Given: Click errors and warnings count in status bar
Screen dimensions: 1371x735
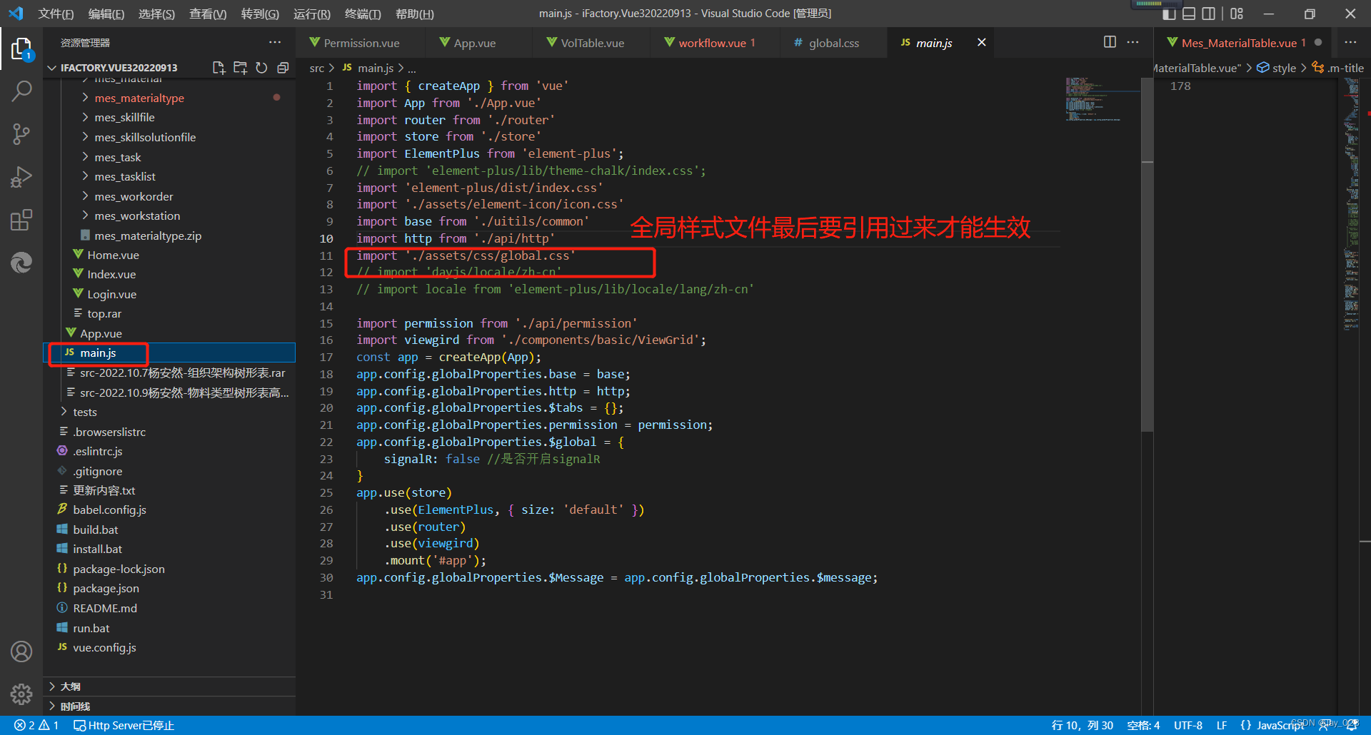Looking at the screenshot, I should 36,726.
